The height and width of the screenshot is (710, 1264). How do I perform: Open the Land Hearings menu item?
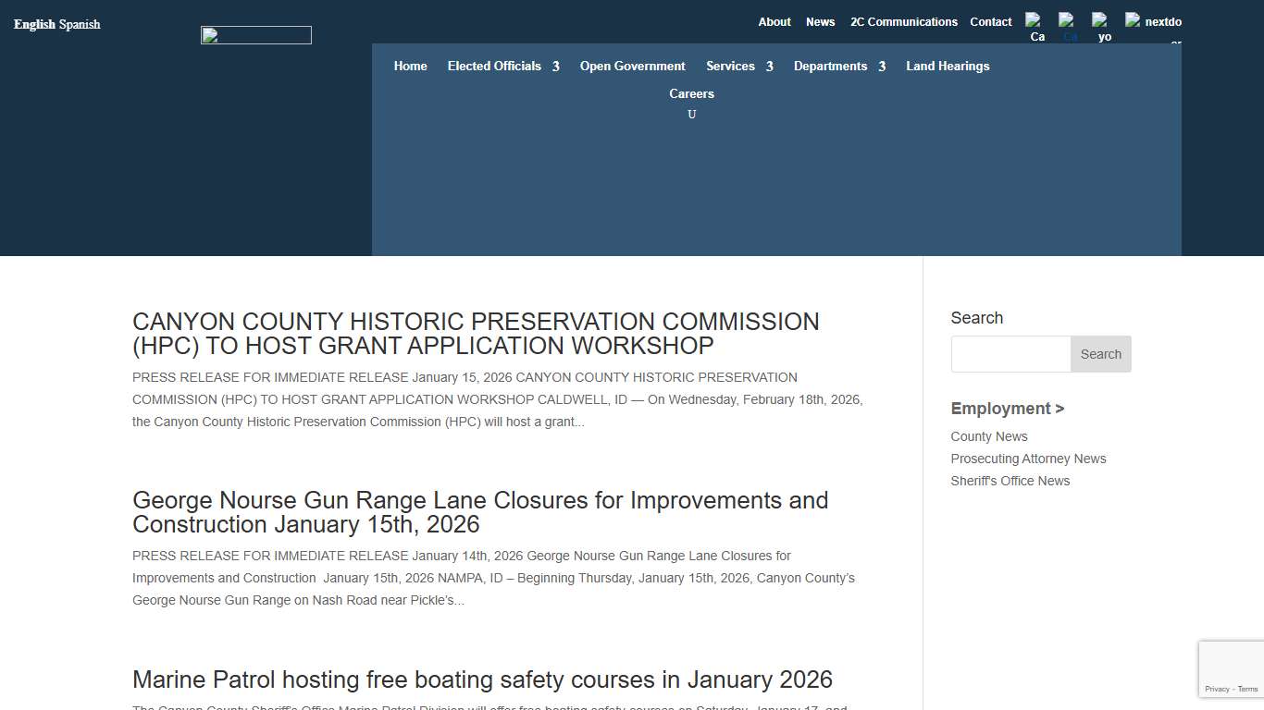click(x=948, y=67)
